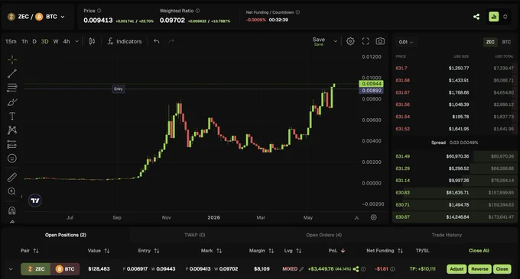Sort positions by Pair

tap(30, 251)
